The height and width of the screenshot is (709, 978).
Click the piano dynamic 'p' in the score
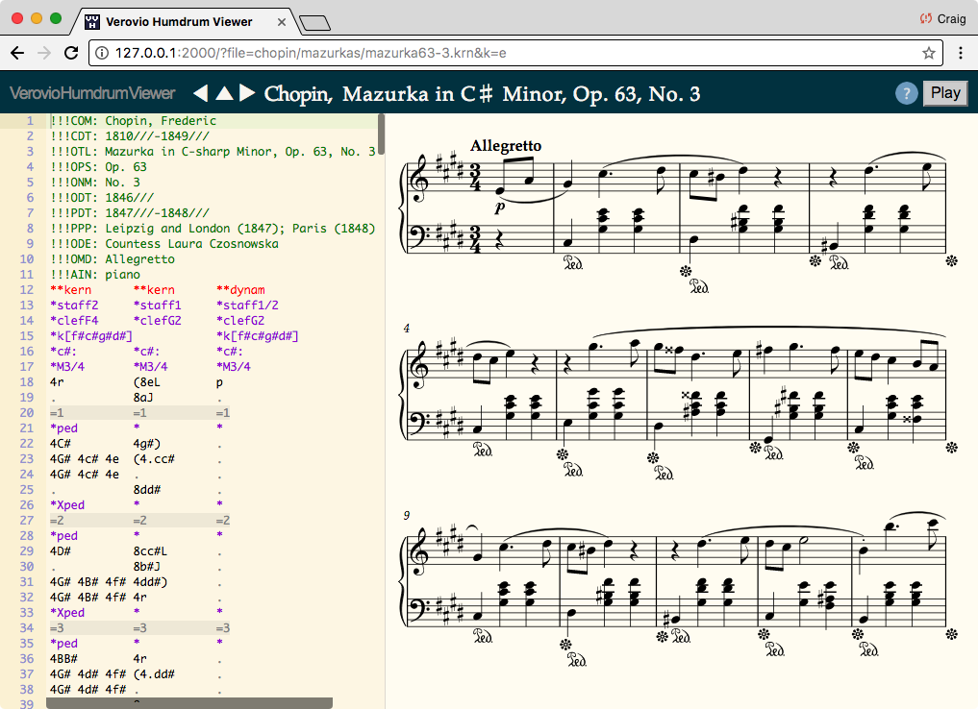[x=500, y=208]
